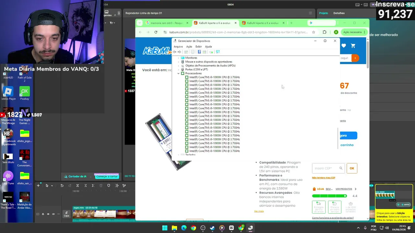The height and width of the screenshot is (233, 415).
Task: Expand the Portas (COM e LPT) node
Action: (178, 70)
